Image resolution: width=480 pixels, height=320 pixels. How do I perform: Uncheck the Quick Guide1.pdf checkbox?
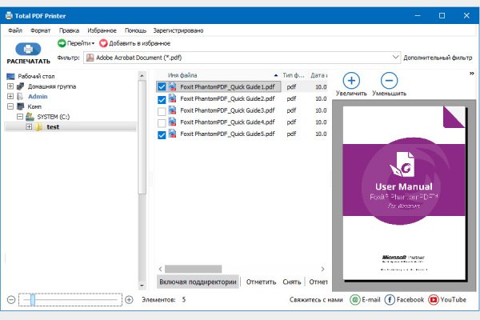point(162,87)
